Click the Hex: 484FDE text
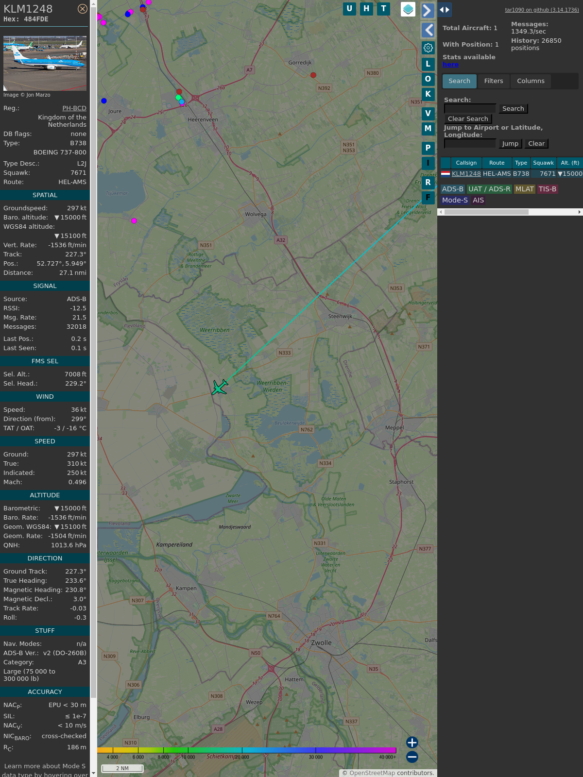The width and height of the screenshot is (583, 777). (26, 19)
